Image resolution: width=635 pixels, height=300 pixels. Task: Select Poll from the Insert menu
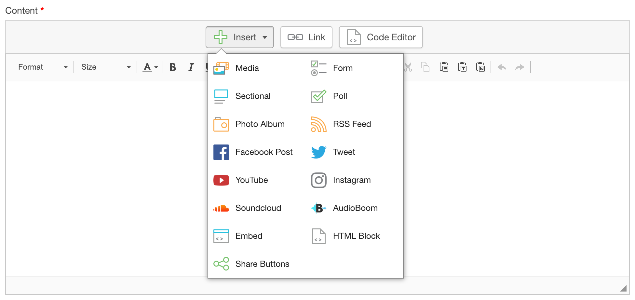coord(340,96)
